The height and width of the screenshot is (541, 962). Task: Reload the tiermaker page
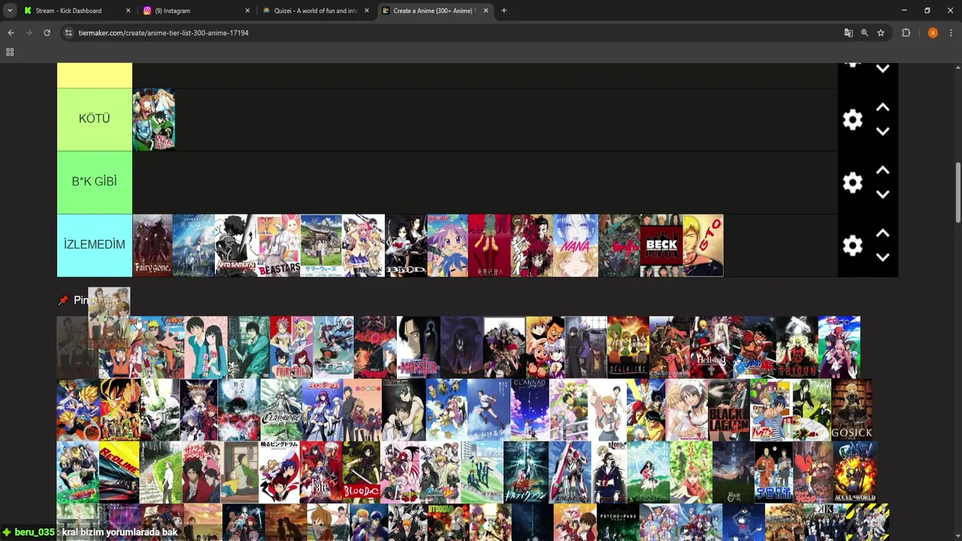click(x=47, y=33)
